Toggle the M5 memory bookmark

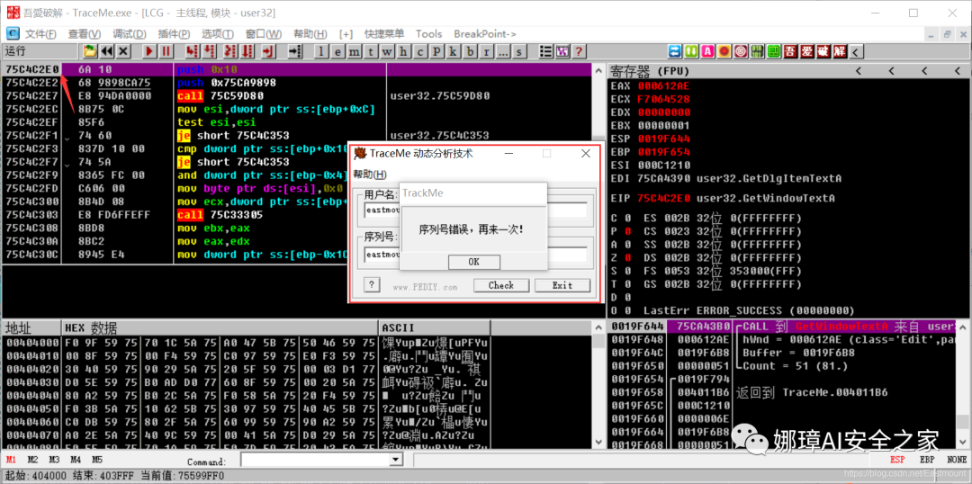coord(97,460)
